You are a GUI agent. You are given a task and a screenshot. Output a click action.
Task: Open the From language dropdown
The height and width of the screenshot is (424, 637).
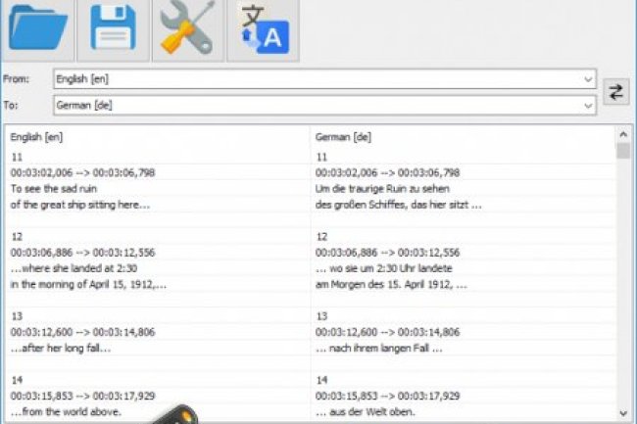pyautogui.click(x=588, y=79)
